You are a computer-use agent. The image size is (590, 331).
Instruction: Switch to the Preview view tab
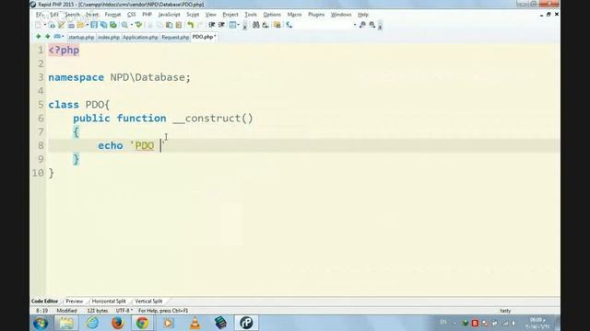point(74,302)
